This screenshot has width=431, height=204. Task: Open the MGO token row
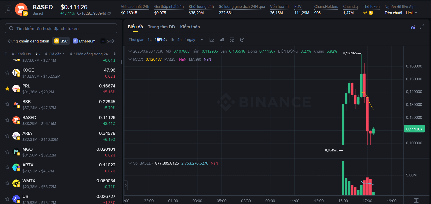pyautogui.click(x=61, y=152)
